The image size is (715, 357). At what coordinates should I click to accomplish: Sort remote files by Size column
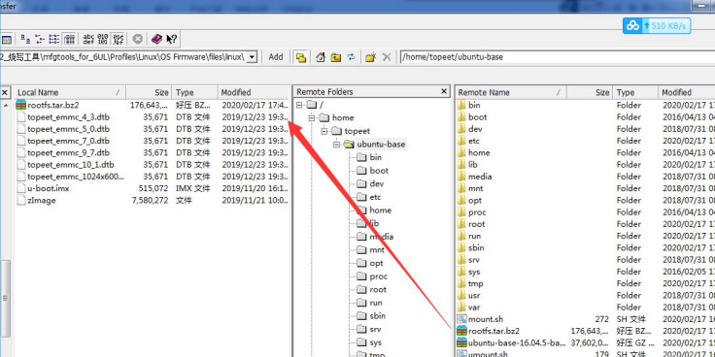pyautogui.click(x=590, y=92)
